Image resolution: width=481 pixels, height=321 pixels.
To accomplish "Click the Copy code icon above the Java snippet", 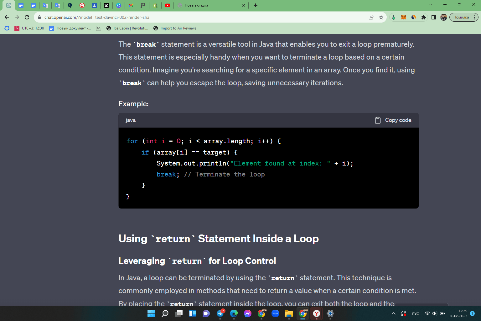I will point(378,120).
